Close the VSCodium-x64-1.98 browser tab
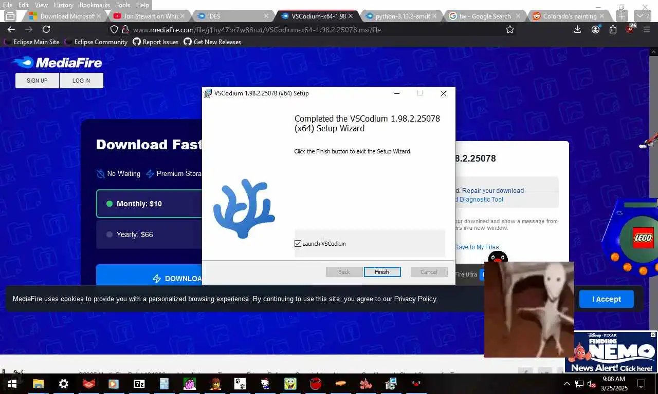The height and width of the screenshot is (394, 658). click(351, 16)
